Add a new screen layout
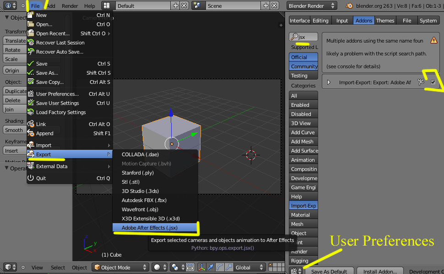This screenshot has height=274, width=444. tap(176, 5)
